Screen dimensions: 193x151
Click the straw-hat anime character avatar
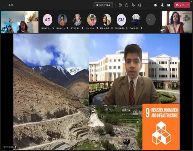62,20
